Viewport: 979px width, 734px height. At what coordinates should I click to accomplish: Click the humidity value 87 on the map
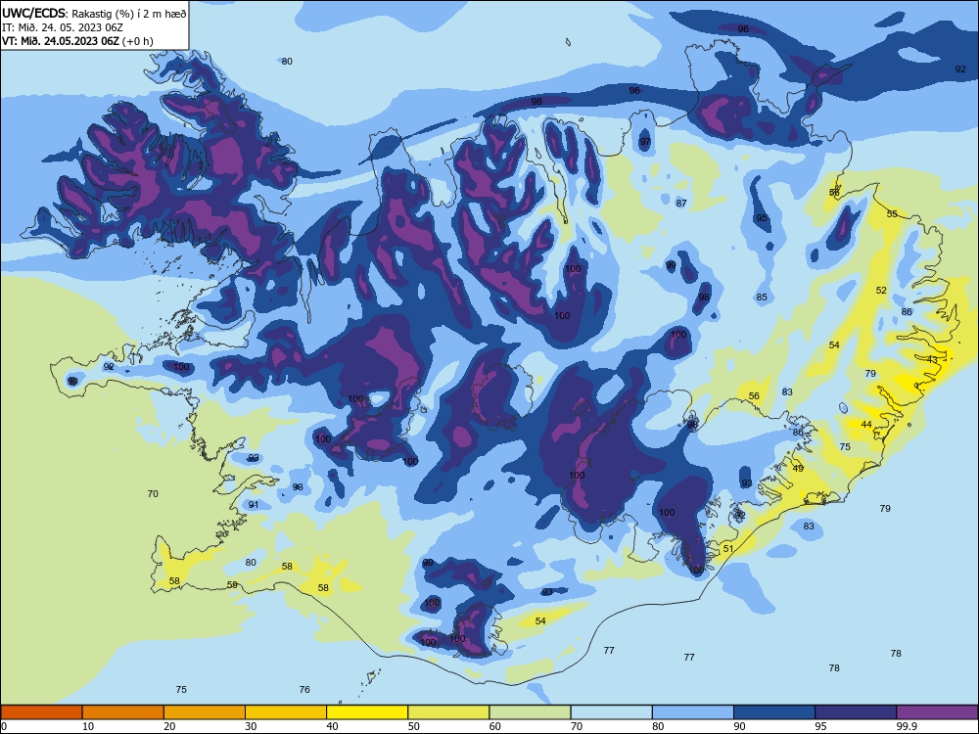(681, 203)
